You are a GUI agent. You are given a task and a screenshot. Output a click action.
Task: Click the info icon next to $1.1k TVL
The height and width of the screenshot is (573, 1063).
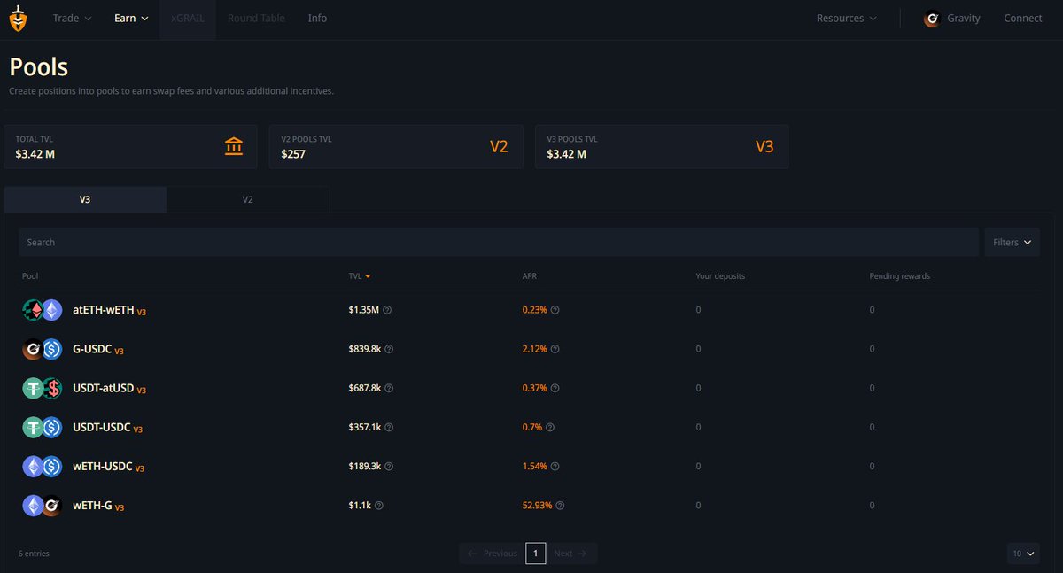pos(379,505)
